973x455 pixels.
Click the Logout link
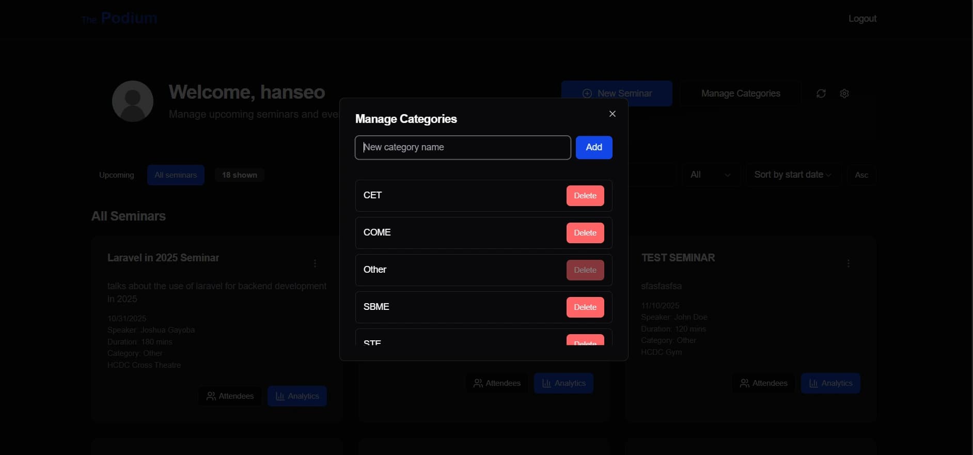point(862,19)
